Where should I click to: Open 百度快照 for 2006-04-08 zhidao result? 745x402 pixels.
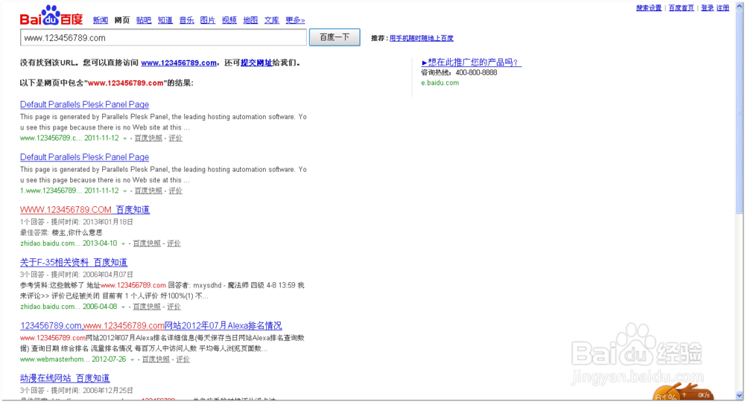146,307
